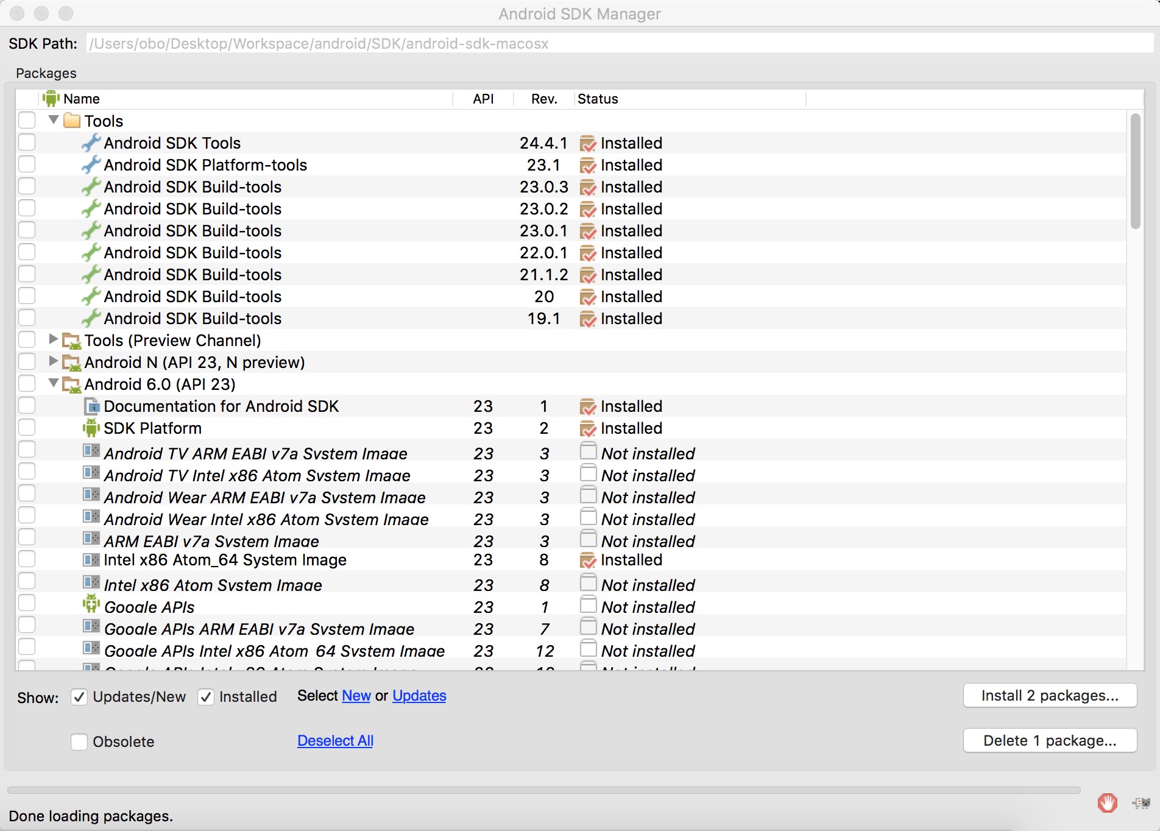Click the Documentation for Android SDK icon
This screenshot has height=831, width=1160.
pos(91,406)
